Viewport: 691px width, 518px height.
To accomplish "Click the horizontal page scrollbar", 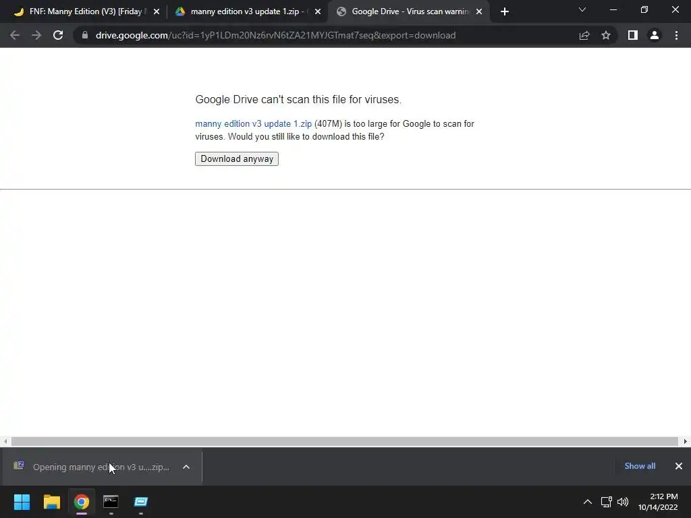I will [345, 441].
